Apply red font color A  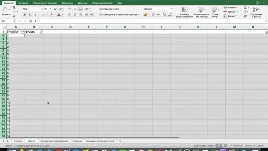[x=59, y=15]
